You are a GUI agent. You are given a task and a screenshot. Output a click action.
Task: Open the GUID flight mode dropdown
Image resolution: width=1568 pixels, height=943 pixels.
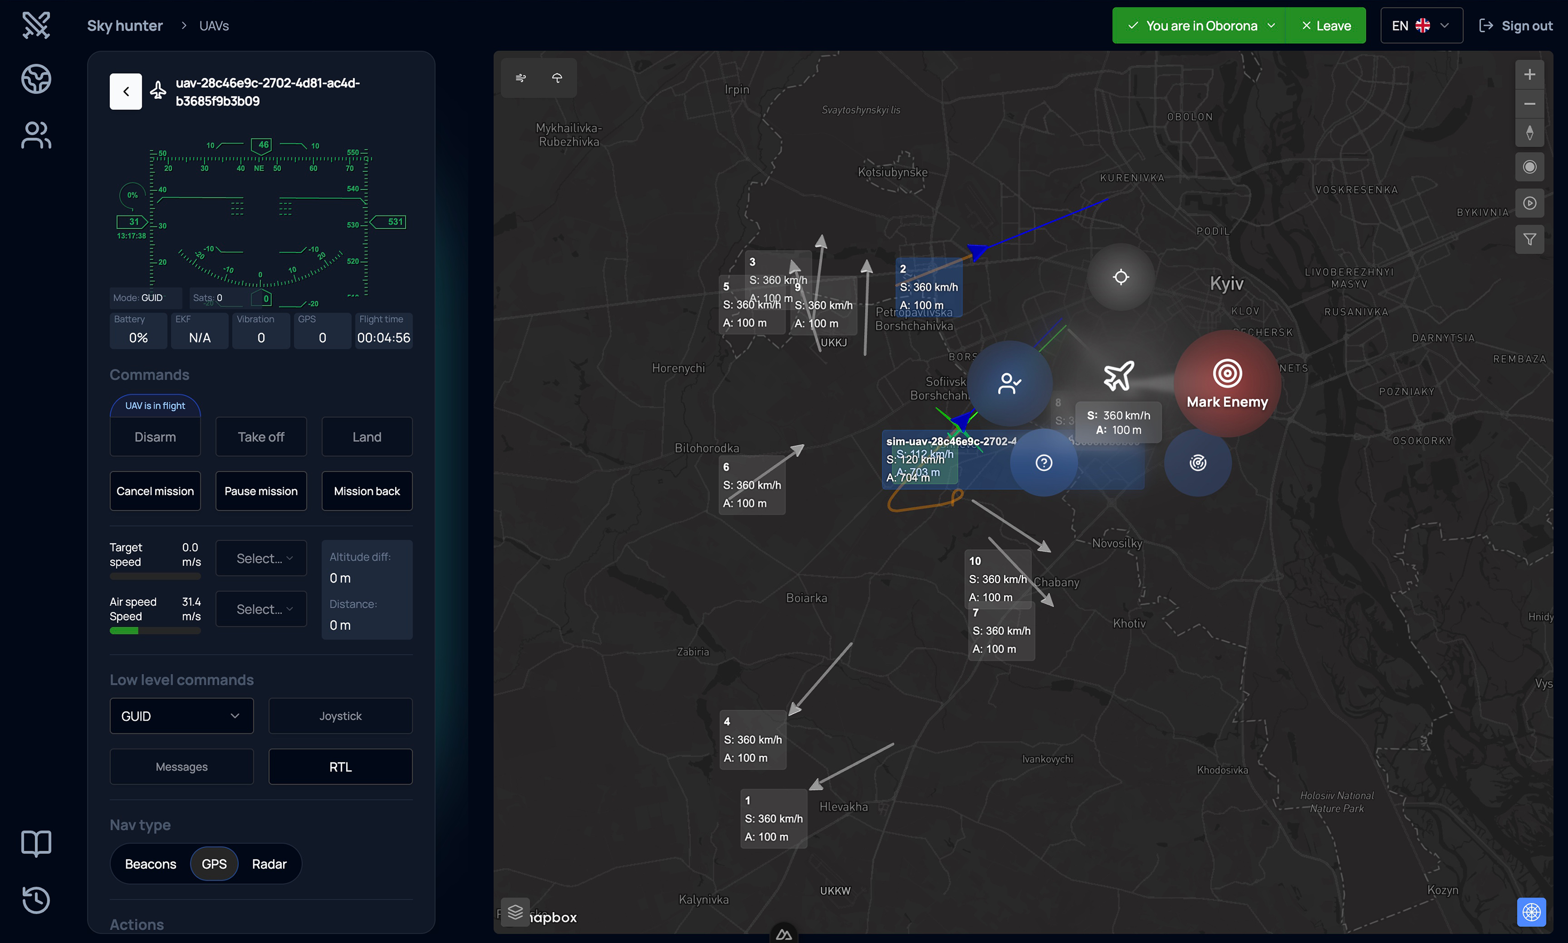(181, 715)
